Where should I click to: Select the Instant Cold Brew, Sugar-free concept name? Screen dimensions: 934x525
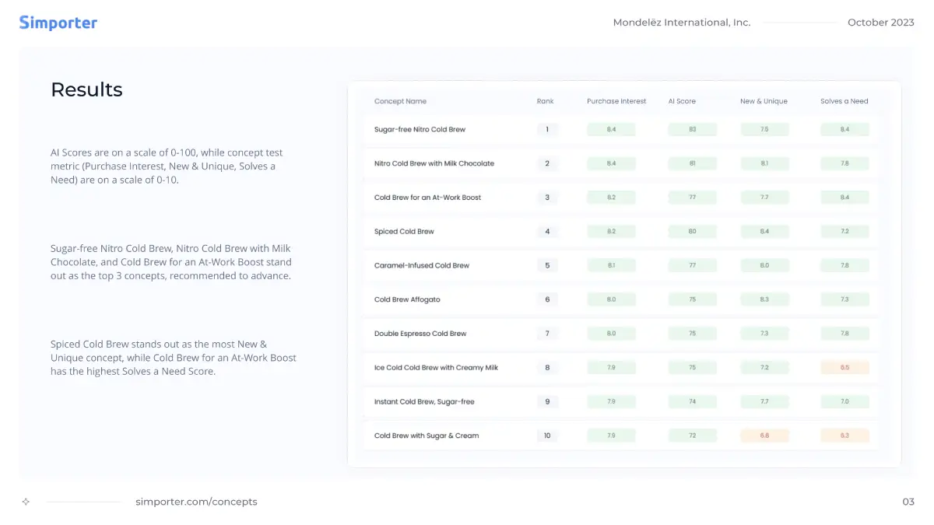point(424,402)
